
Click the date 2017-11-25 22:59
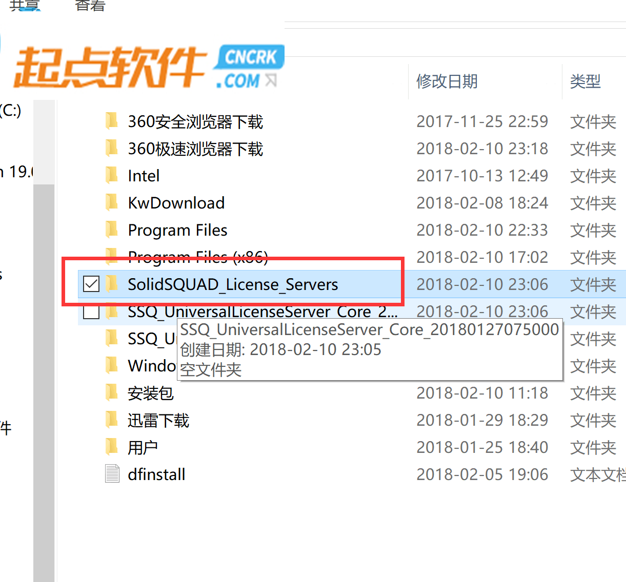482,121
